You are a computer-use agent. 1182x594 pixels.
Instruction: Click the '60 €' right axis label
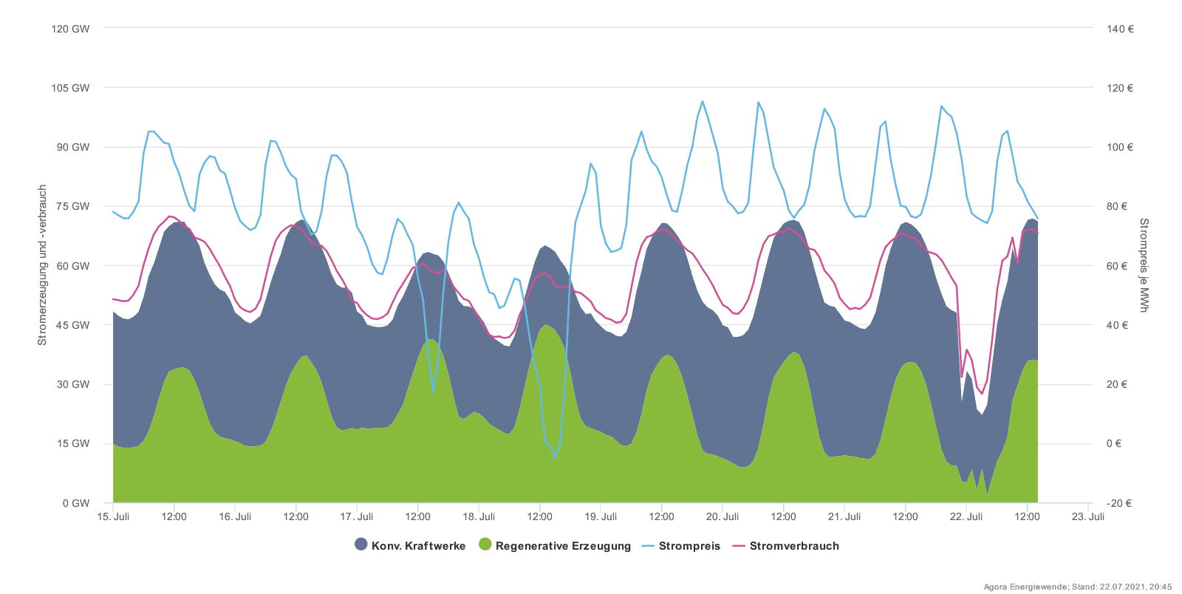pos(1117,266)
